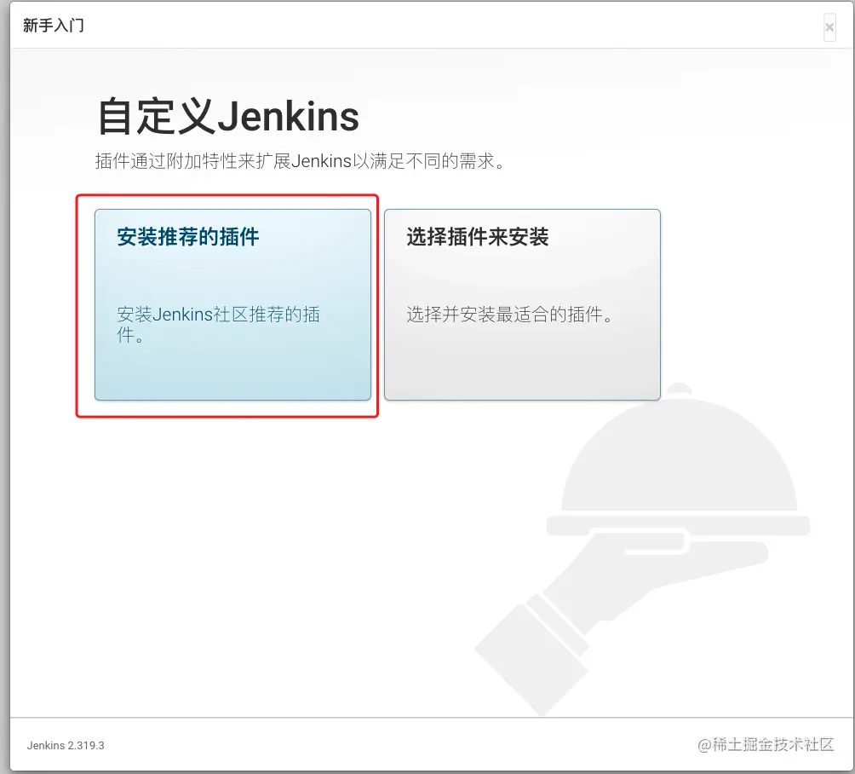
Task: Click the 选择并安装最适合的插件 description text
Action: point(510,315)
